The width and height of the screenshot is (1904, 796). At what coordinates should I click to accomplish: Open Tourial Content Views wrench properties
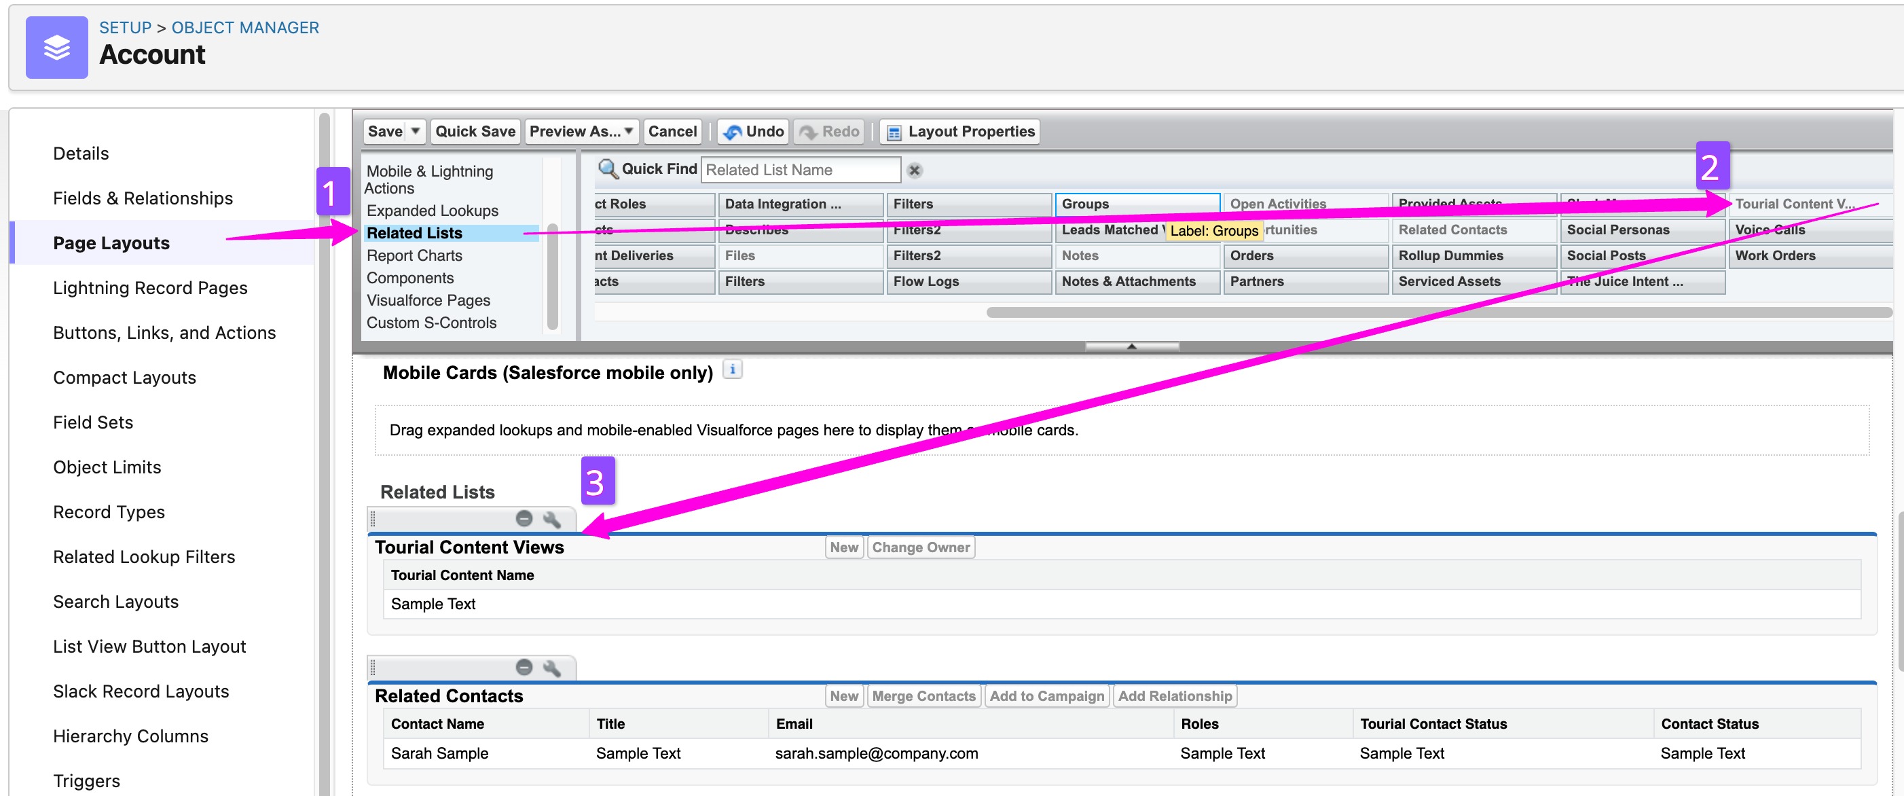click(x=552, y=519)
